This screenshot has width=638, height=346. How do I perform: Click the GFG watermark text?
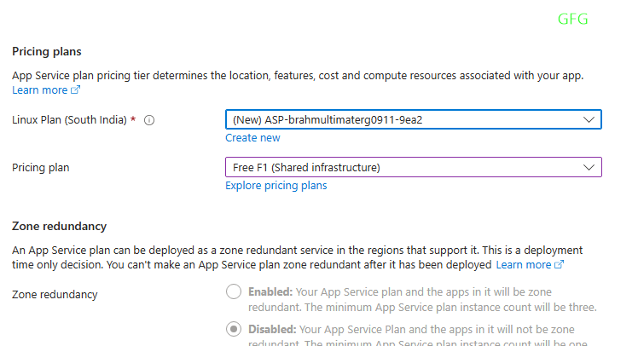point(572,19)
